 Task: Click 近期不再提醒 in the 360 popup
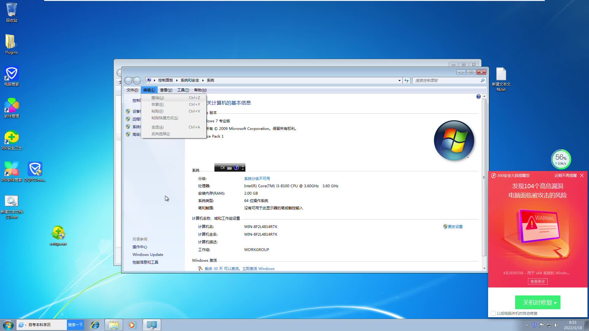565,175
